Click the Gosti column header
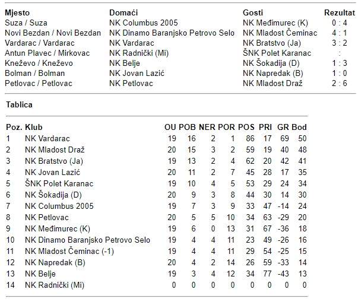 pyautogui.click(x=253, y=13)
